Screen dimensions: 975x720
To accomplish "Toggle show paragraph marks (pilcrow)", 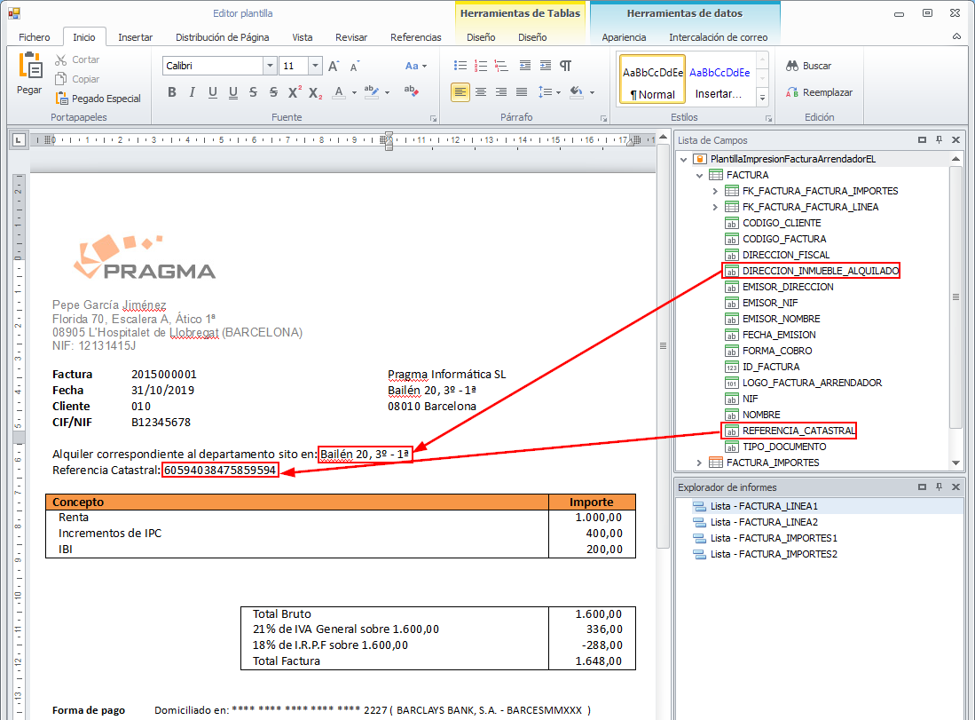I will [565, 66].
